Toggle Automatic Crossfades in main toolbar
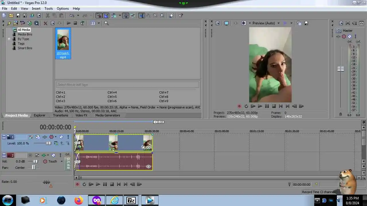The image size is (367, 206). click(x=106, y=15)
